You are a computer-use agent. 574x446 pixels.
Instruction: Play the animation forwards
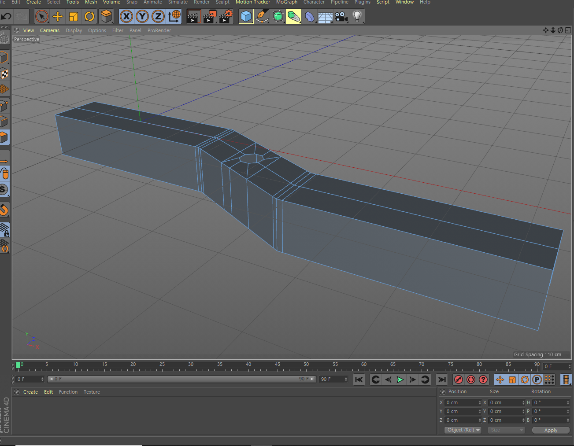[400, 380]
